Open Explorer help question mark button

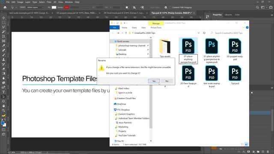coord(247,27)
